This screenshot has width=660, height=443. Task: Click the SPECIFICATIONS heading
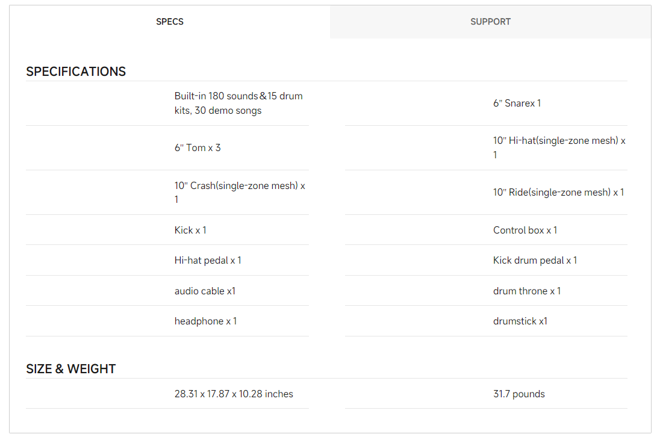pos(76,72)
